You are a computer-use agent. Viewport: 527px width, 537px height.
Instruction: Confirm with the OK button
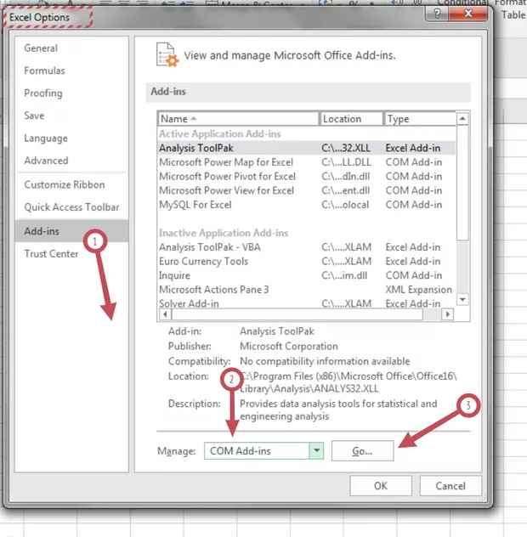tap(381, 486)
